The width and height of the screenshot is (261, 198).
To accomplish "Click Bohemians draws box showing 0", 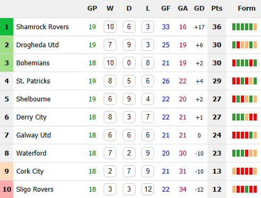I will pos(129,63).
